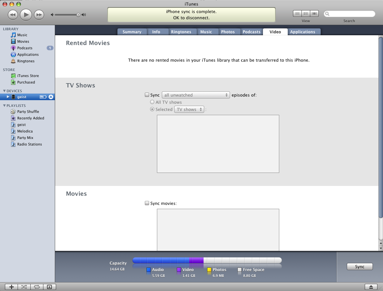Screen dimensions: 383x291
Task: Switch to grouped album view icon
Action: pos(306,14)
